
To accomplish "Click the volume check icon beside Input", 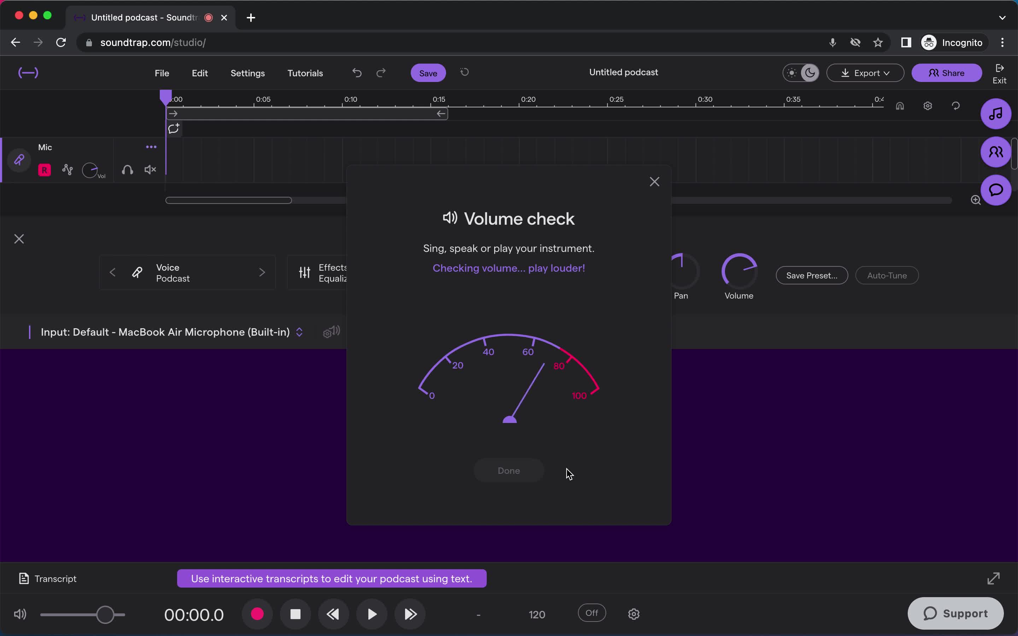I will [x=332, y=332].
